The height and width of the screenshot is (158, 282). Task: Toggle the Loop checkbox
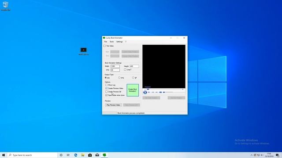click(125, 69)
